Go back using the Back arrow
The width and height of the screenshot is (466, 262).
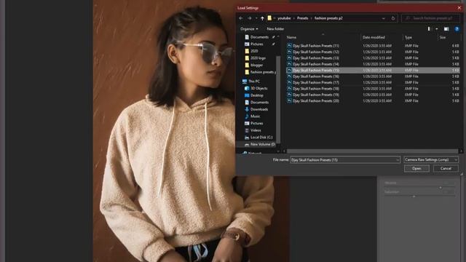(x=241, y=18)
